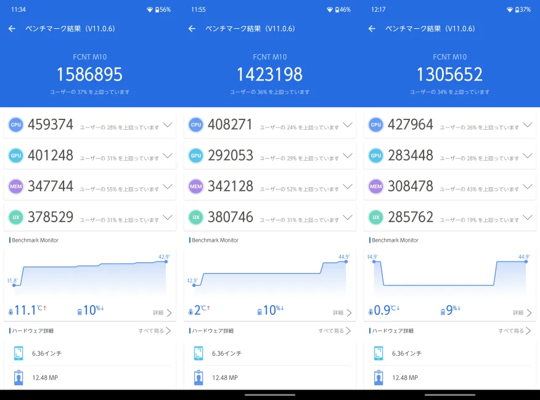Click screen size icon in third panel
Image resolution: width=540 pixels, height=400 pixels.
(x=378, y=353)
